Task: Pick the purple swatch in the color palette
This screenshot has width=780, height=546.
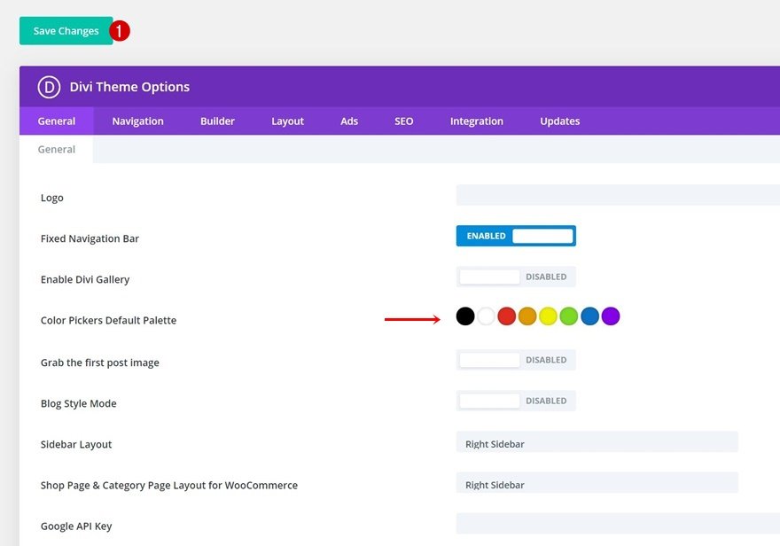Action: pos(610,316)
